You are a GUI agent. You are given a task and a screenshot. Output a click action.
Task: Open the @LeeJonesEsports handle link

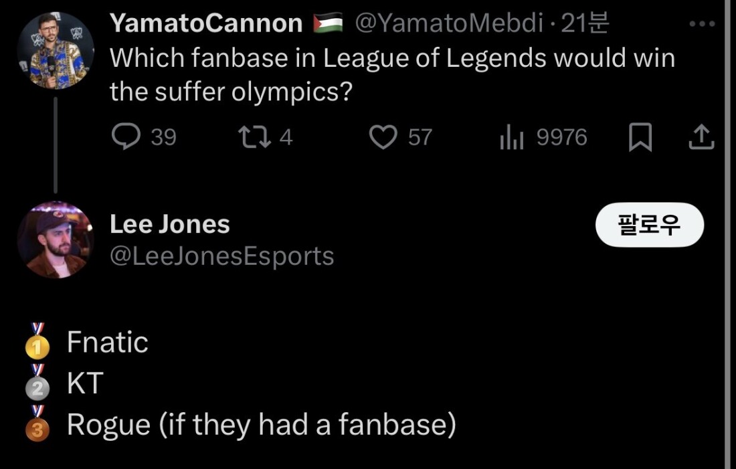point(221,256)
